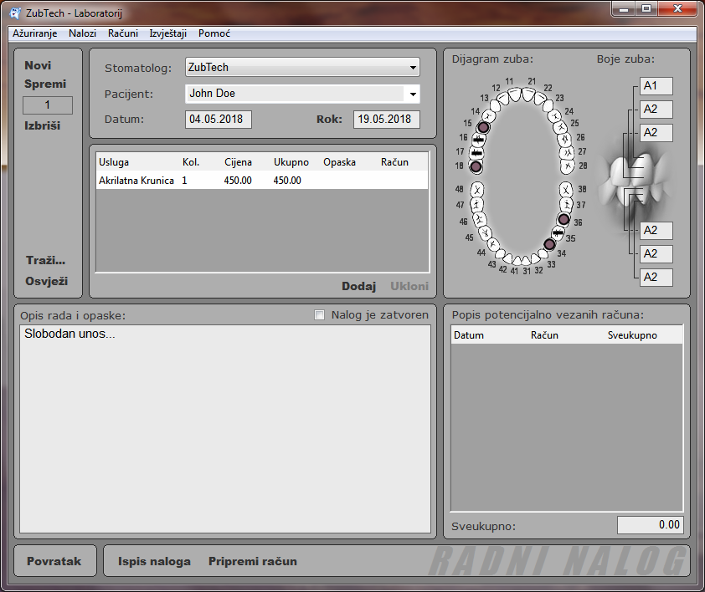Select tooth 28 on the dental chart

(x=568, y=166)
